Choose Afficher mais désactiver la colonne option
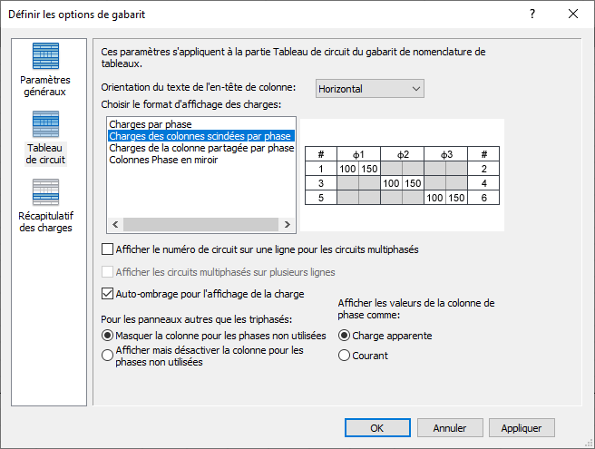 click(109, 356)
